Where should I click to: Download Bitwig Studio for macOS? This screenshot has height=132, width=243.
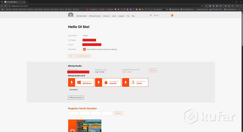tap(108, 82)
